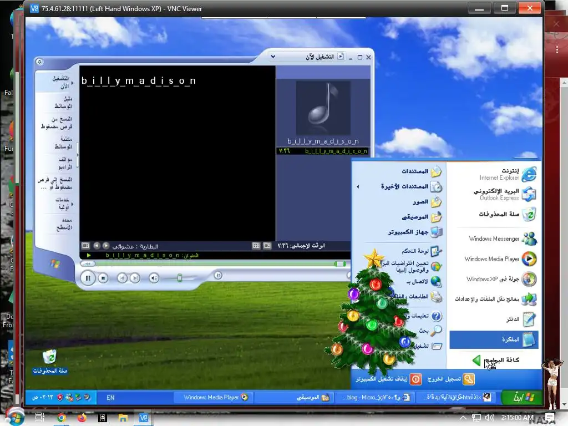Mute the Media Player sound

154,278
